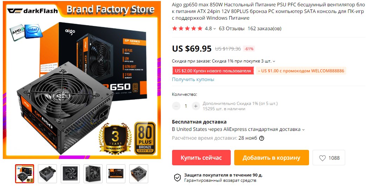The image size is (374, 186).
Task: Click the Купить сейчас button
Action: 201,158
